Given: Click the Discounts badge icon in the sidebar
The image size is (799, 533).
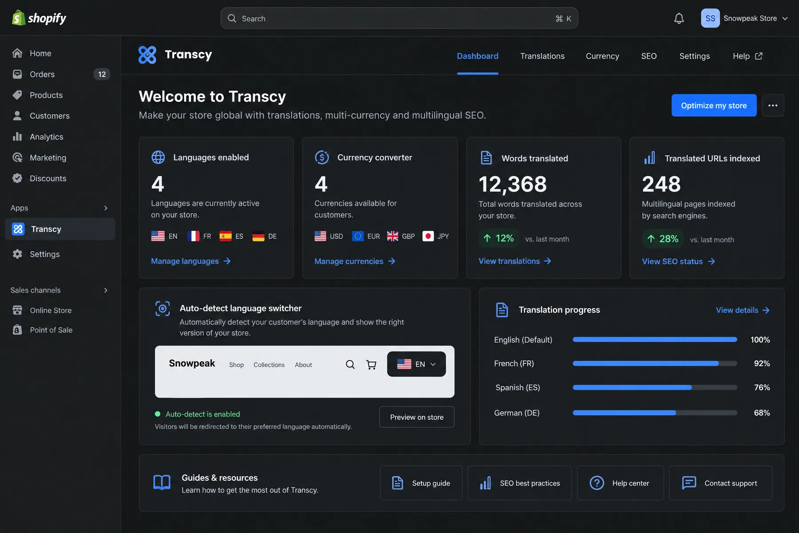Looking at the screenshot, I should [17, 178].
